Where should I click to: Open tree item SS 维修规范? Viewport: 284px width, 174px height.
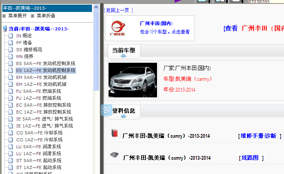coord(29,50)
